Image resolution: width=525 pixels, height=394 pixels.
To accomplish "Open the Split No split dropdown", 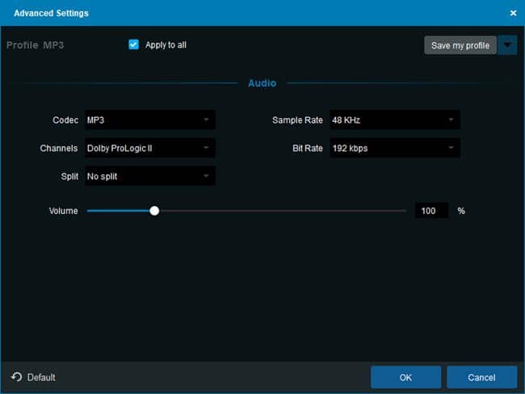I will [x=150, y=176].
